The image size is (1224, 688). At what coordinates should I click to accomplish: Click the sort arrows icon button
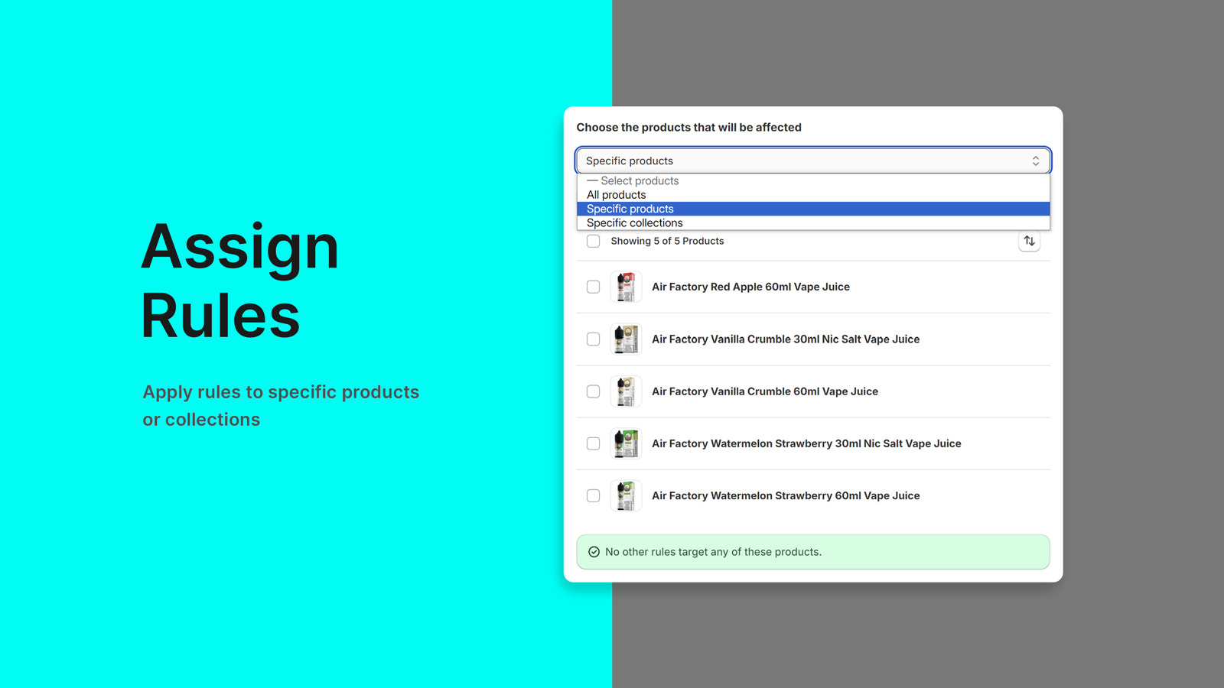[1029, 241]
